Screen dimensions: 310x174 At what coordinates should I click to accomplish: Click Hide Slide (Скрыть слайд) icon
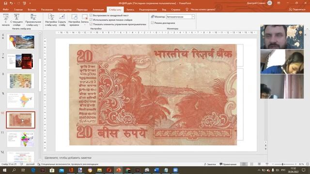click(x=62, y=17)
